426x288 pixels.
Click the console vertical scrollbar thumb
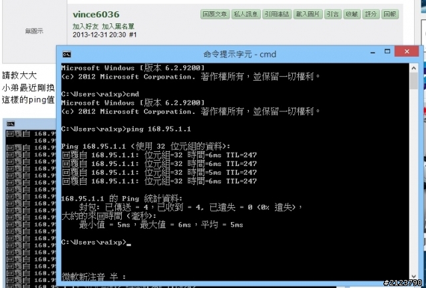tap(413, 81)
